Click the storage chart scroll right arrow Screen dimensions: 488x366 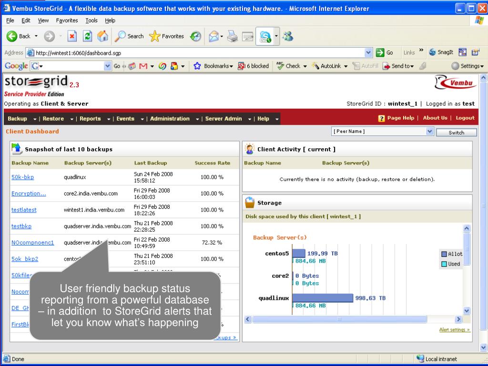[458, 319]
